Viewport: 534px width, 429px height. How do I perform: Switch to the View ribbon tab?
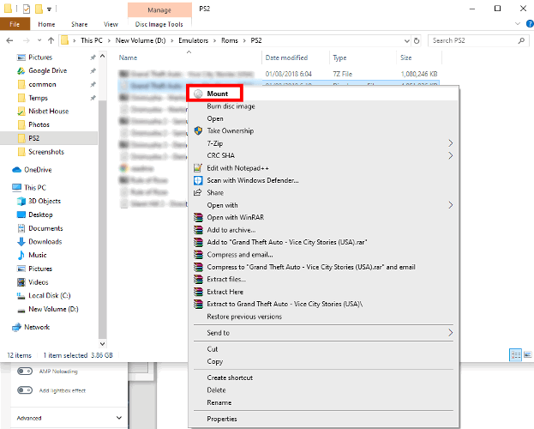point(111,24)
